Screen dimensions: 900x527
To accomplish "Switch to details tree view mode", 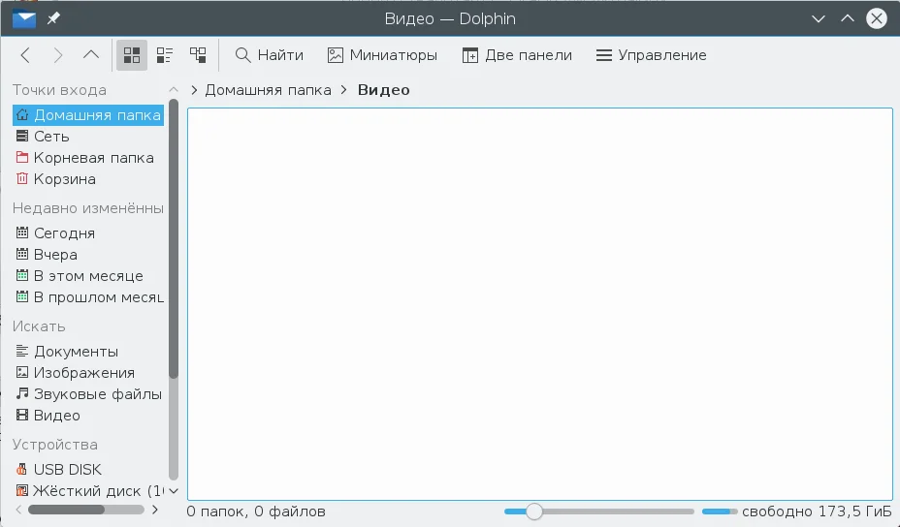I will click(x=198, y=55).
